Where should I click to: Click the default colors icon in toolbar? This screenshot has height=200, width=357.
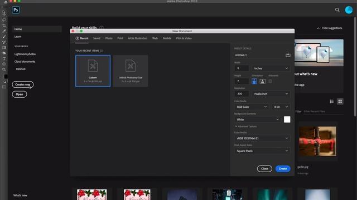(4, 82)
